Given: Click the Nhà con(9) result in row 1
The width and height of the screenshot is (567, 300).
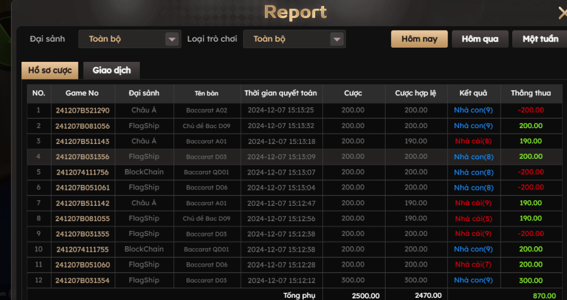Looking at the screenshot, I should click(x=473, y=111).
